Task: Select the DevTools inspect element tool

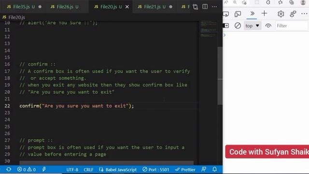Action: point(226,14)
